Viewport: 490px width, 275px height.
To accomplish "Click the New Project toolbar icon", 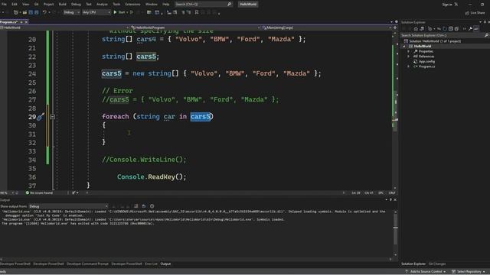I will pos(15,12).
